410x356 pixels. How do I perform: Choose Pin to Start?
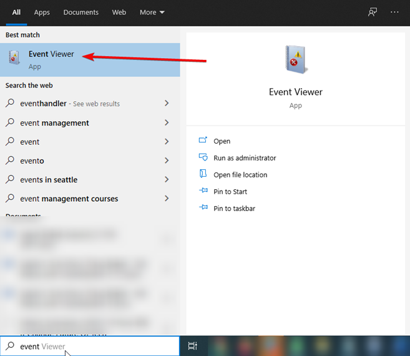(x=230, y=192)
